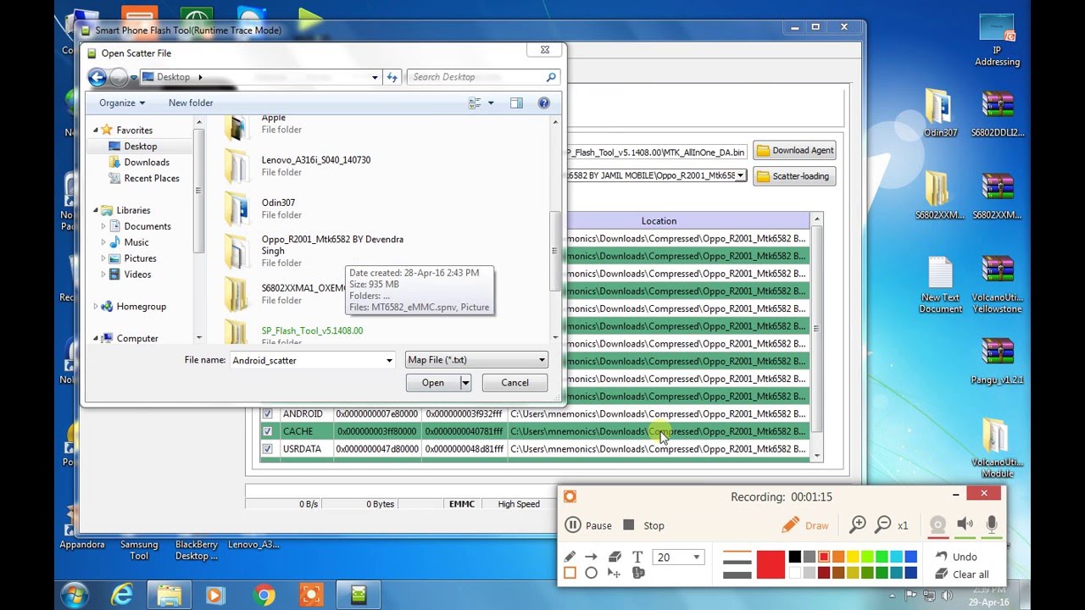Open the Lenovo_A316i_S040_140730 folder

(x=315, y=165)
